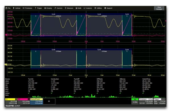This screenshot has height=111, width=171.
Task: Click the SwitchFreq histicon under status
Action: point(154,96)
